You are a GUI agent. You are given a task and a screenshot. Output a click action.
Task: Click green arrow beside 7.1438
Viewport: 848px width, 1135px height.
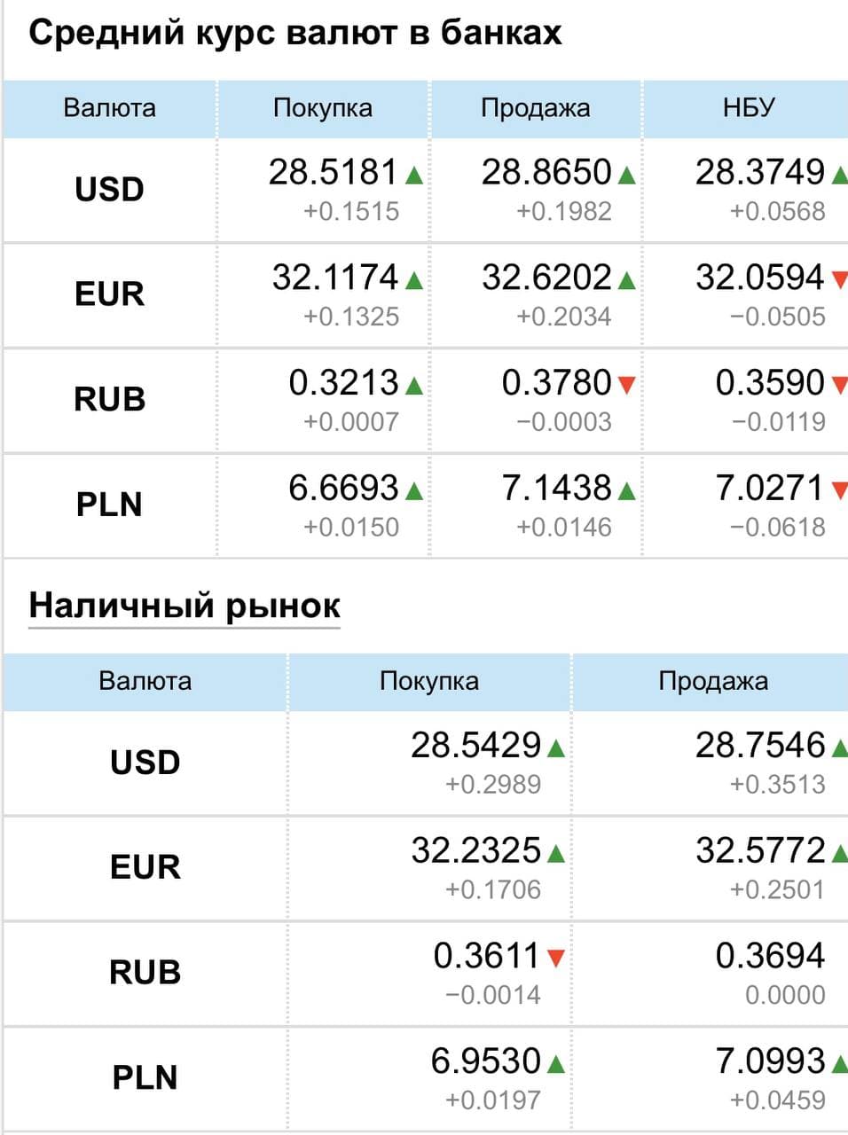626,490
